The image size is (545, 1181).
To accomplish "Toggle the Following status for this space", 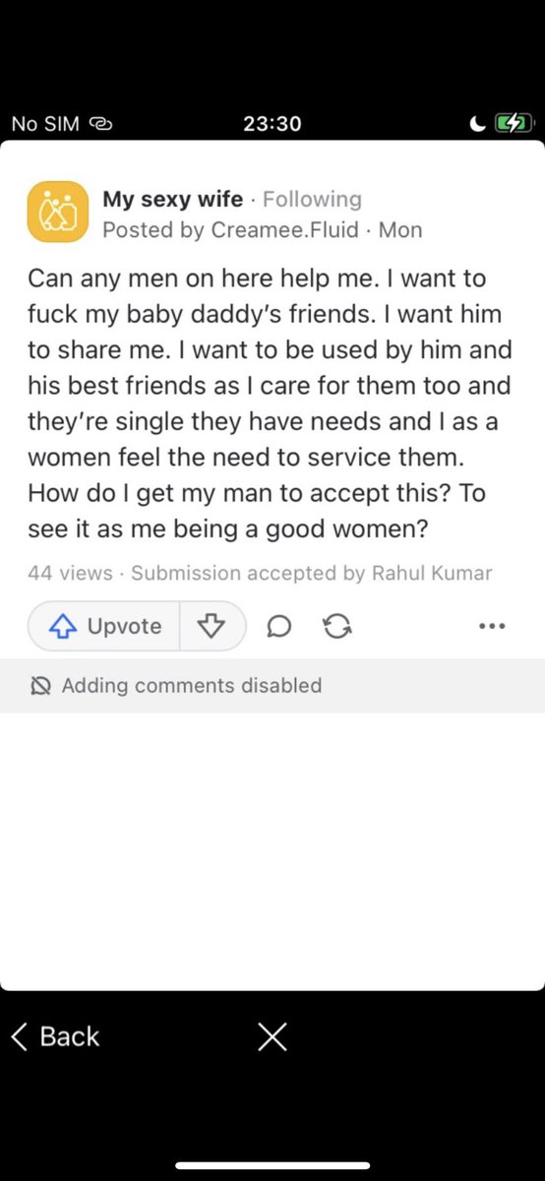I will tap(312, 199).
